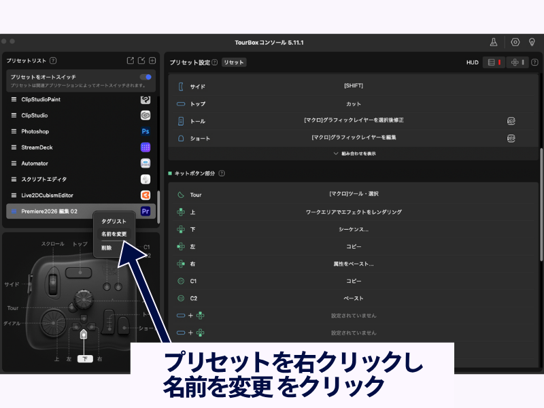
Task: Open settings via the hexagon gear icon
Action: 515,42
